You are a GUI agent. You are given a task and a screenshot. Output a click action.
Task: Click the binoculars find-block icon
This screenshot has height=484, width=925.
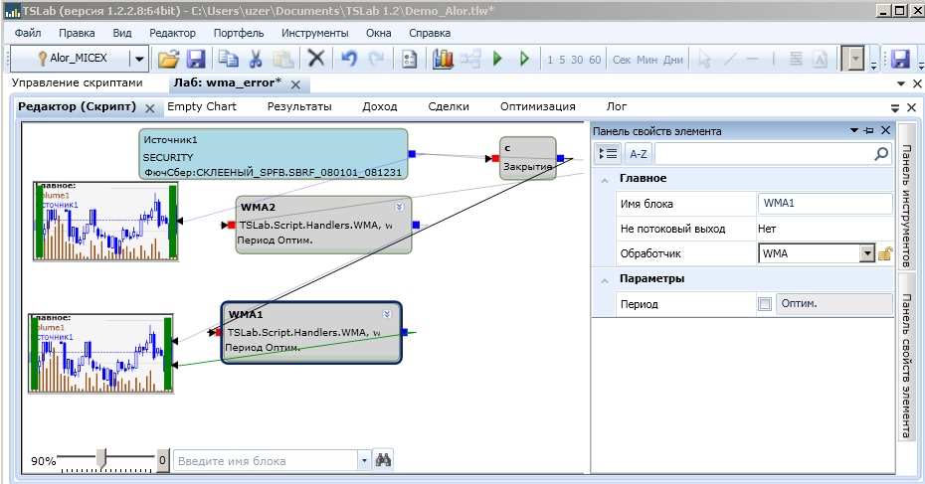383,460
